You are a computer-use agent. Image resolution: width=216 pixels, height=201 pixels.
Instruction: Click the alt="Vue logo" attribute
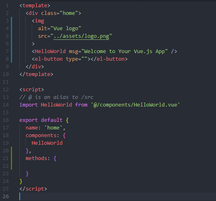point(60,29)
